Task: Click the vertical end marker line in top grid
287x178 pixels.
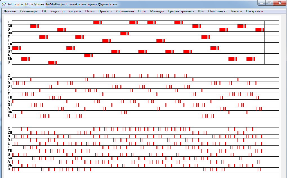Action: click(x=264, y=42)
